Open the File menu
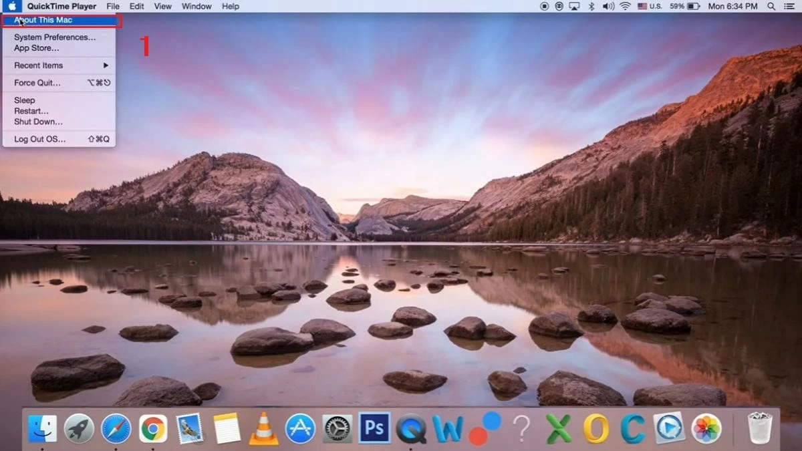Screen dimensions: 802x451 tap(112, 6)
